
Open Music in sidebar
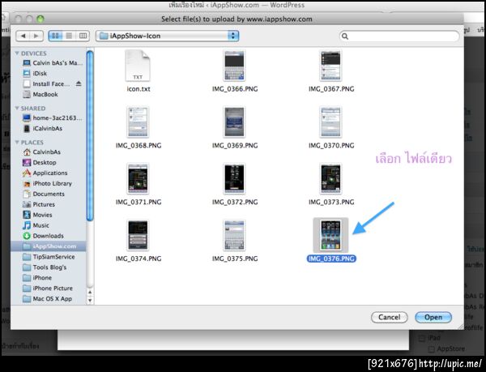click(36, 225)
